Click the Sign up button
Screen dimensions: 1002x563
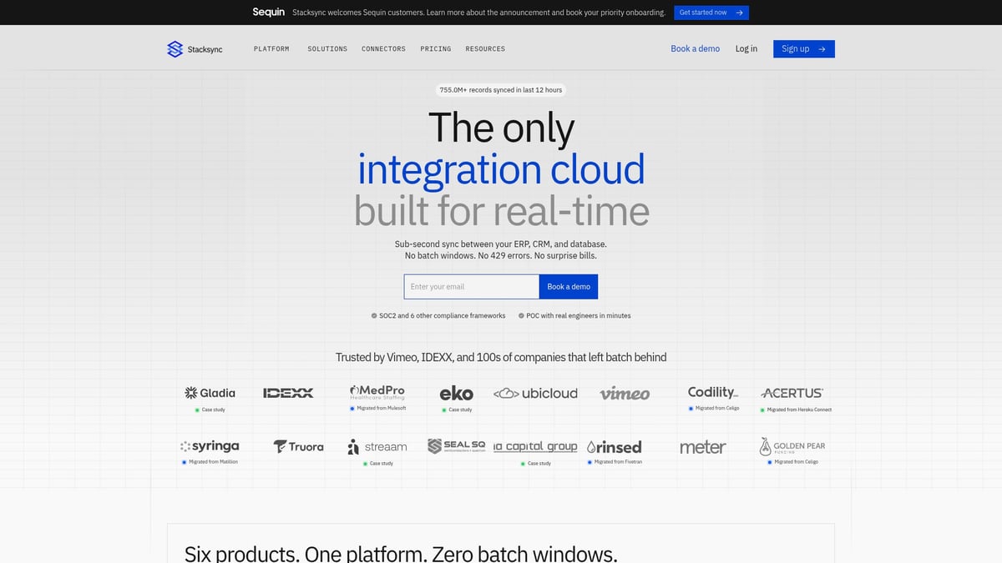[803, 48]
